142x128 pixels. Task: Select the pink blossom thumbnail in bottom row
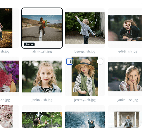(6, 117)
